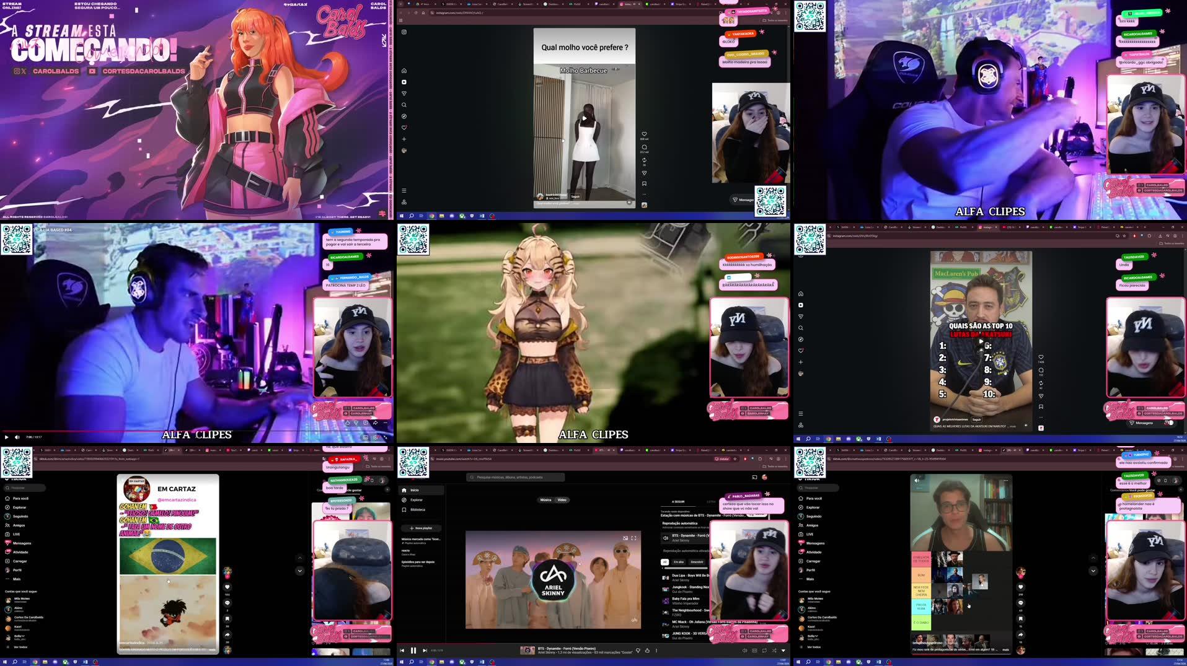Click the 'Pesquise músicas' search field
1187x666 pixels.
pyautogui.click(x=514, y=477)
